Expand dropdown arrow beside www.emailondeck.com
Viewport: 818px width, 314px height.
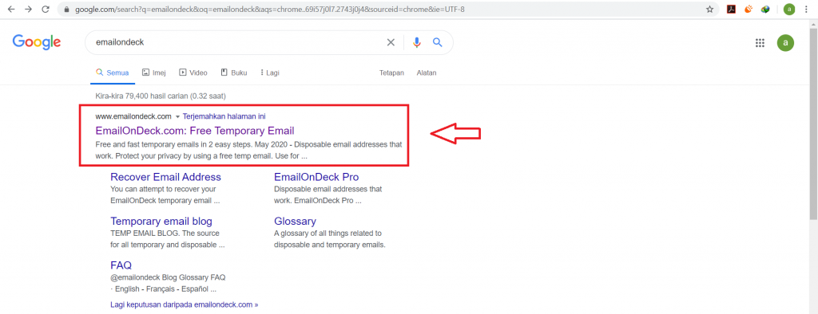click(x=177, y=116)
